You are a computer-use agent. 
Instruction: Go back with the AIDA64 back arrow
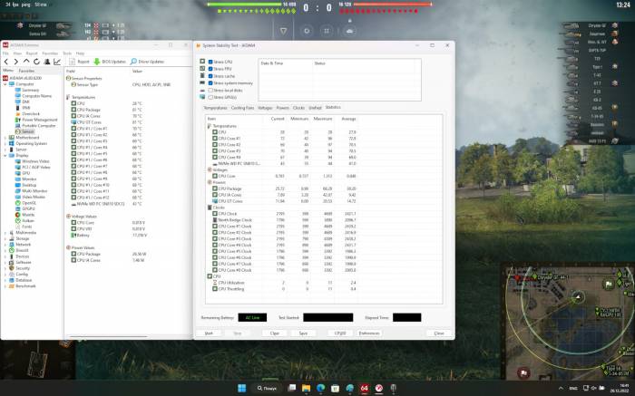[x=6, y=62]
